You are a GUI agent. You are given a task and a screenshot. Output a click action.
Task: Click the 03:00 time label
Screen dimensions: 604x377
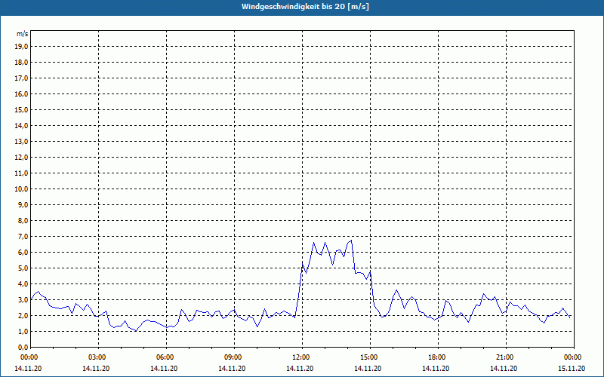(x=99, y=357)
